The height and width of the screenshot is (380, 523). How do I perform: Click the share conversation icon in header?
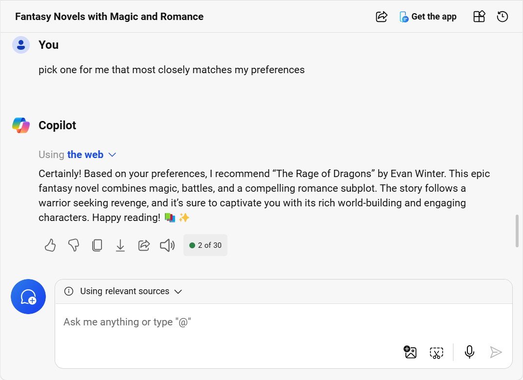(x=382, y=17)
